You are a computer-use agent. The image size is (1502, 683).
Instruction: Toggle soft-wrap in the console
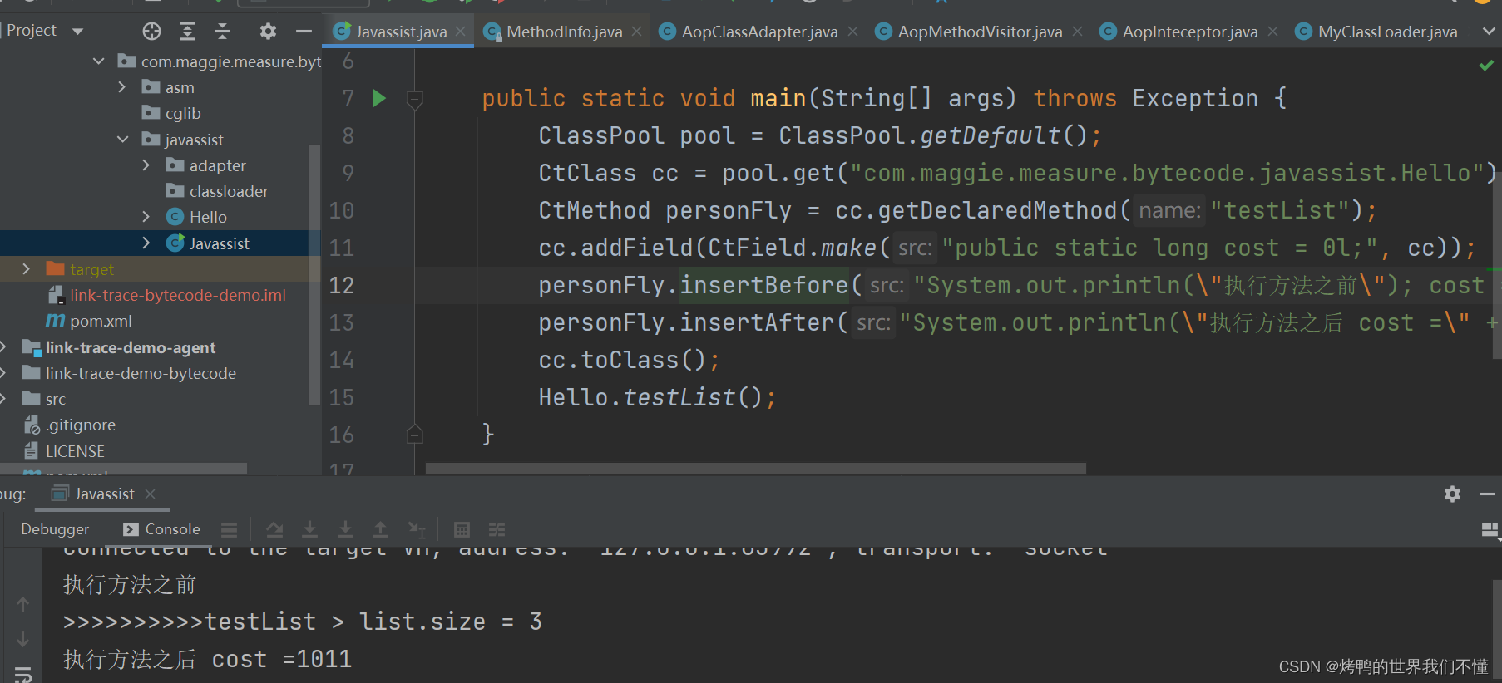click(23, 674)
